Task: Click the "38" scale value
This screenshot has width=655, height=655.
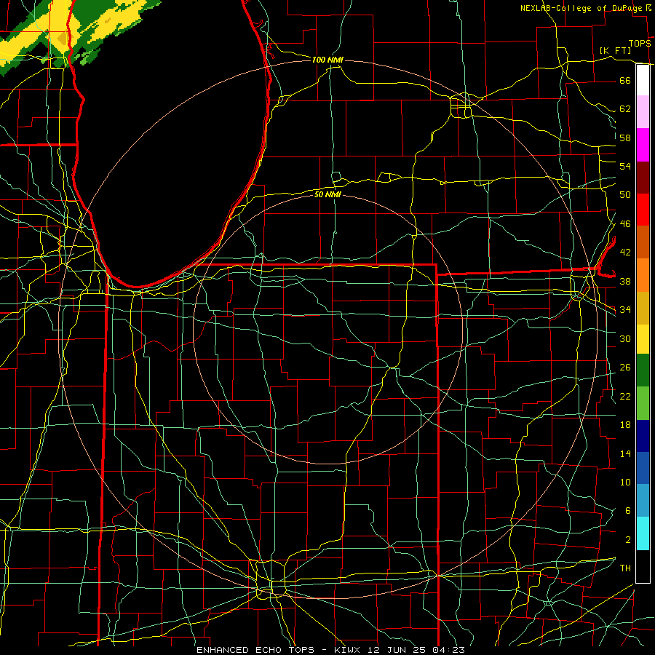Action: [625, 281]
